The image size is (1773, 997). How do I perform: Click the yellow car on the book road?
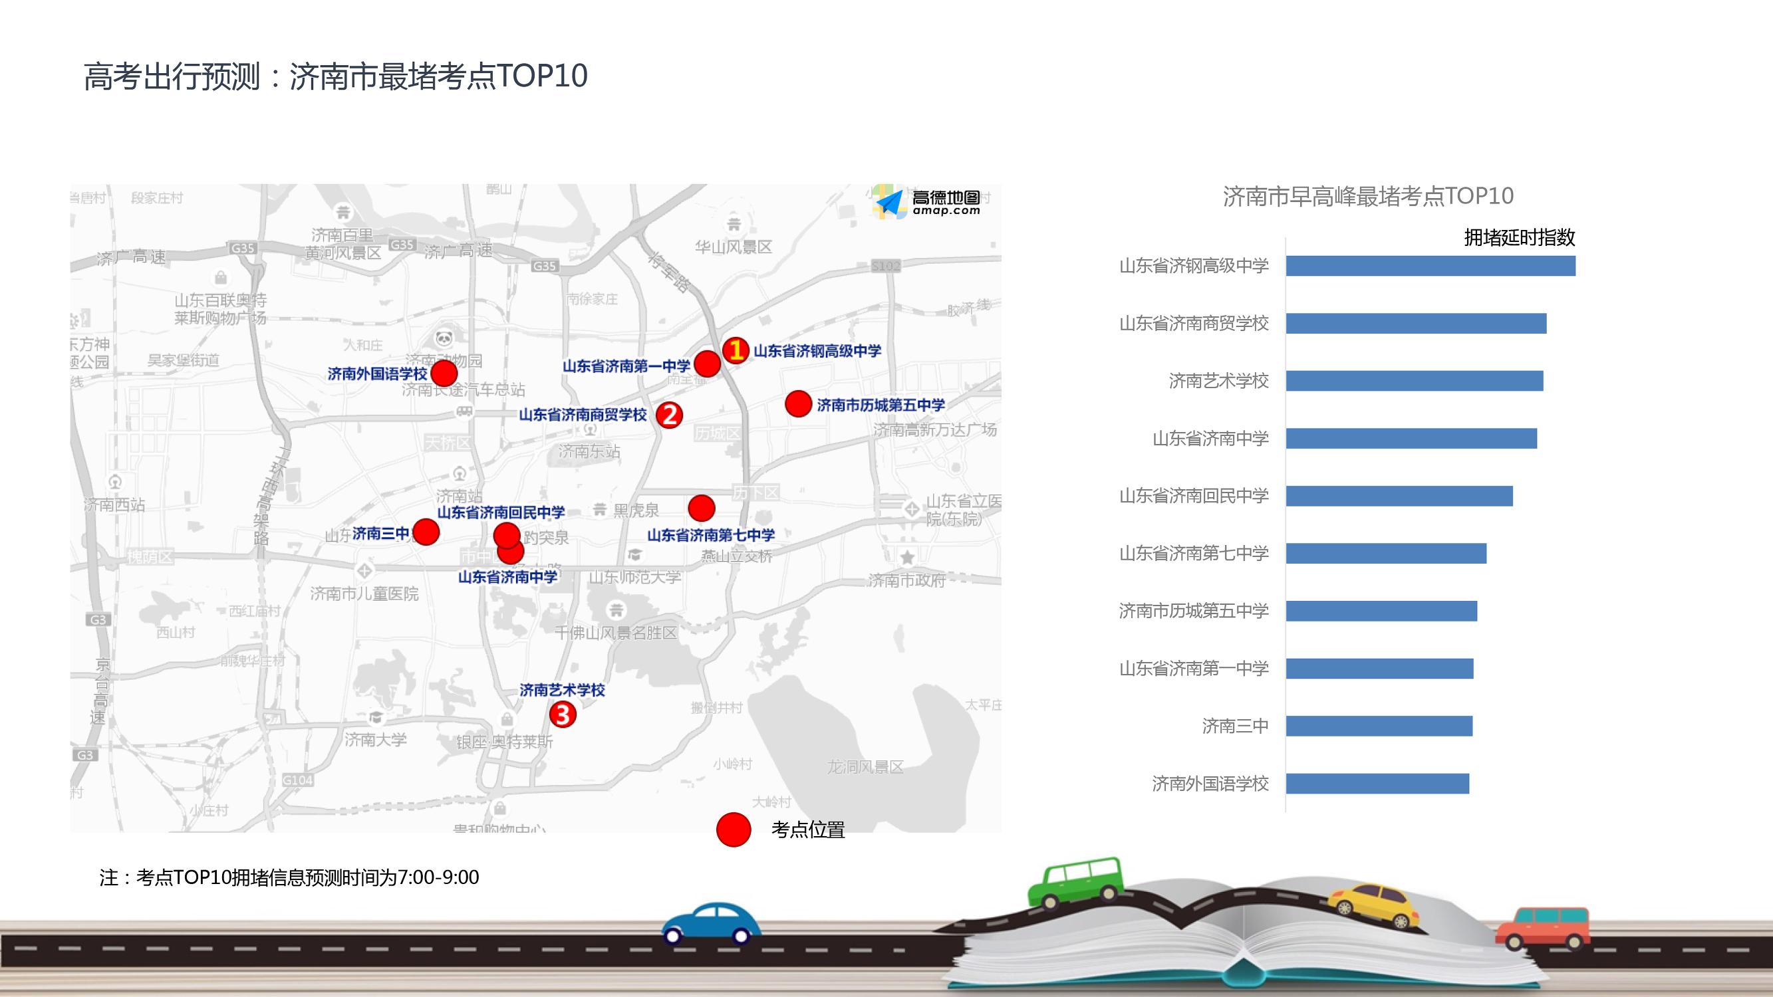[x=1373, y=906]
